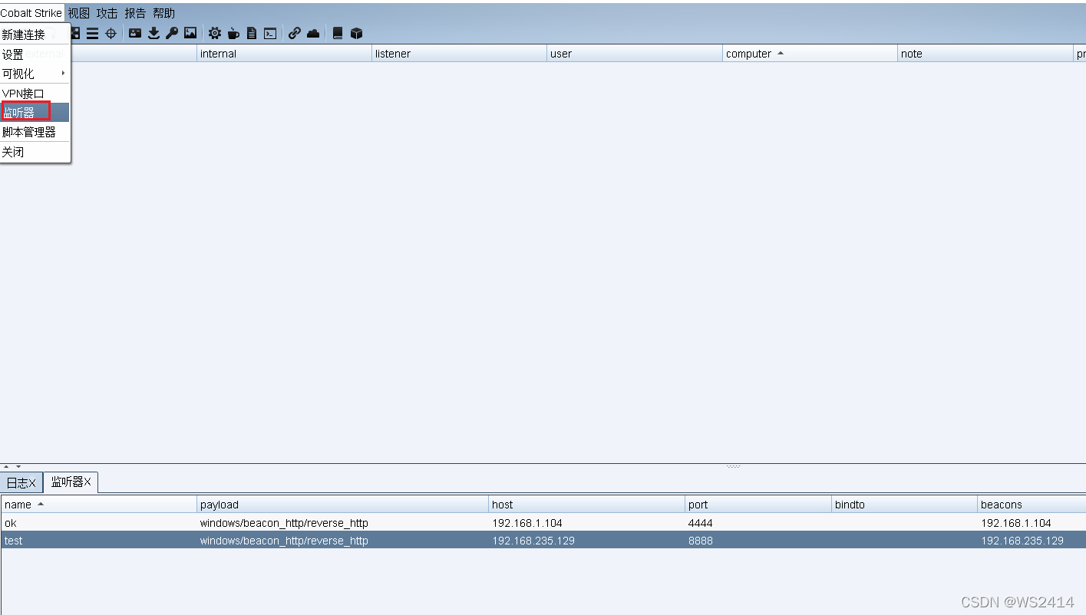Sort by the note column header

(985, 54)
